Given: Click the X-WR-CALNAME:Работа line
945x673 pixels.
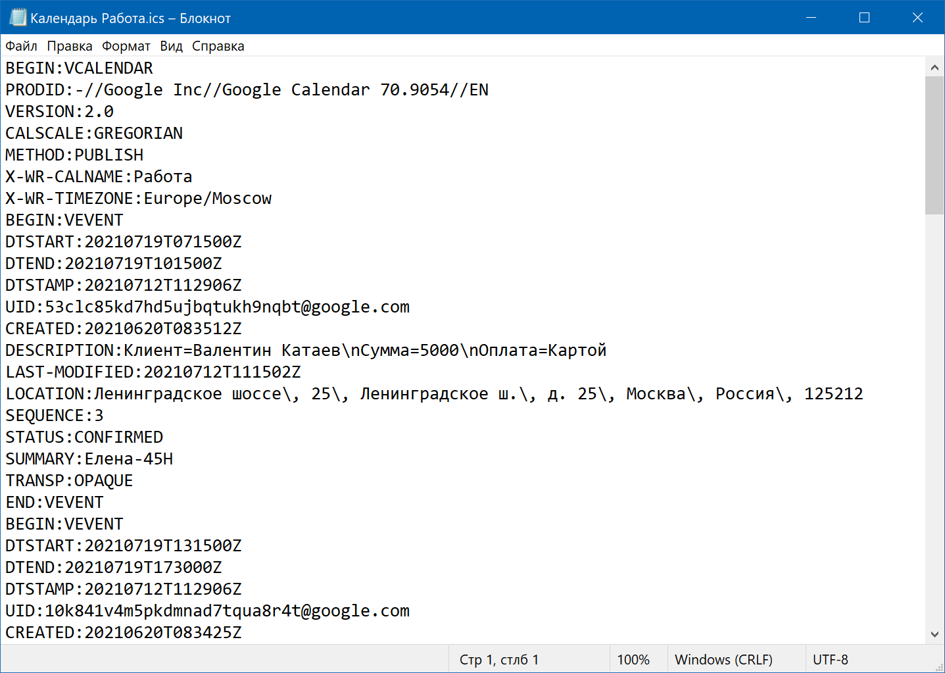Looking at the screenshot, I should [99, 177].
